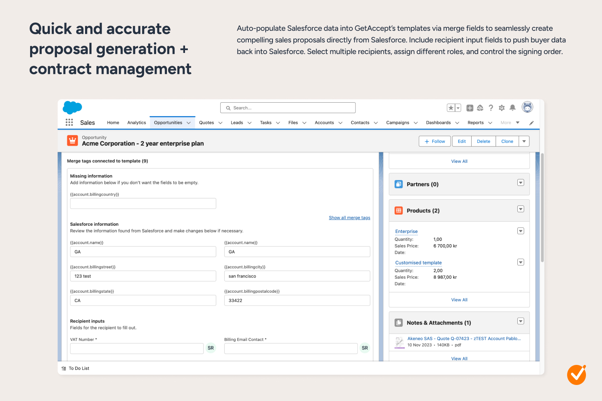Click the page vertical scrollbar
The height and width of the screenshot is (401, 602).
point(542,209)
